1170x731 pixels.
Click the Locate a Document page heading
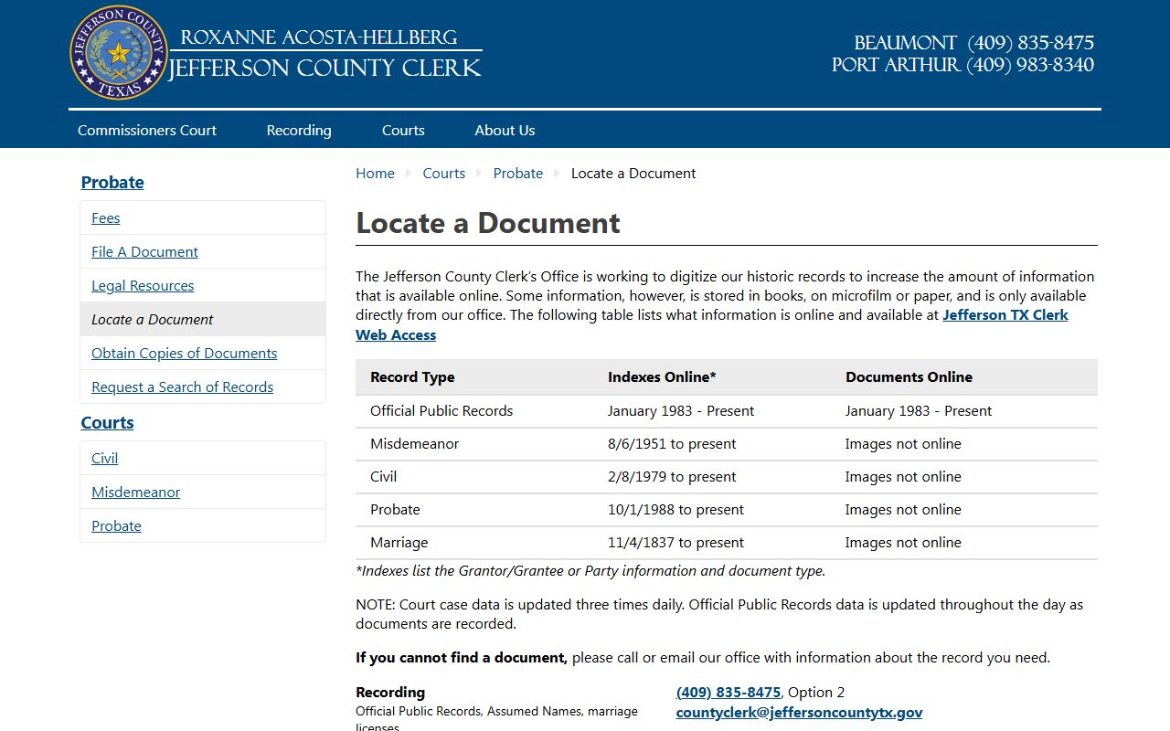click(x=488, y=222)
